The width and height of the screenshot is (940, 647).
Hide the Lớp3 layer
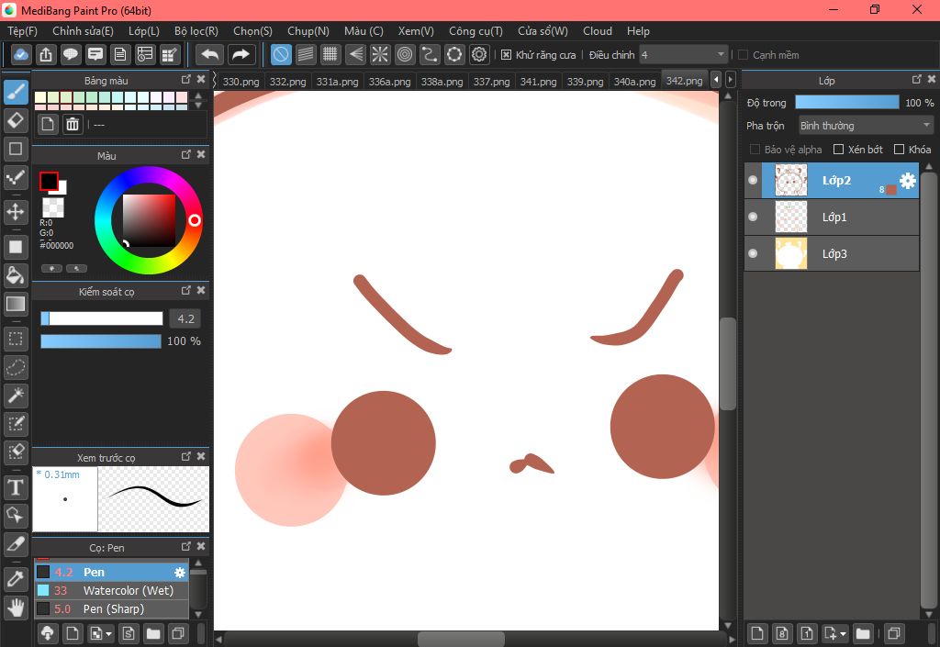click(753, 253)
